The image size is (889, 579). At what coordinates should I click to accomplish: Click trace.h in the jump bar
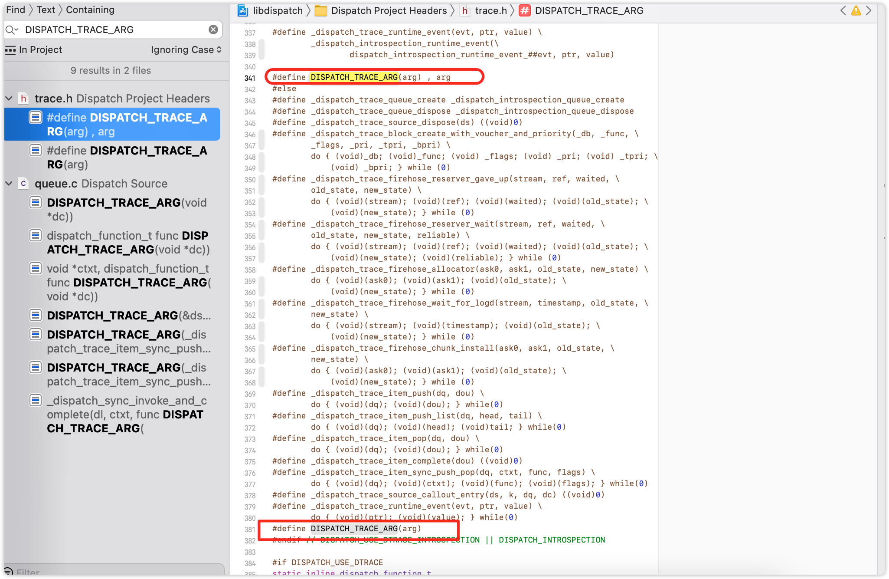coord(490,10)
